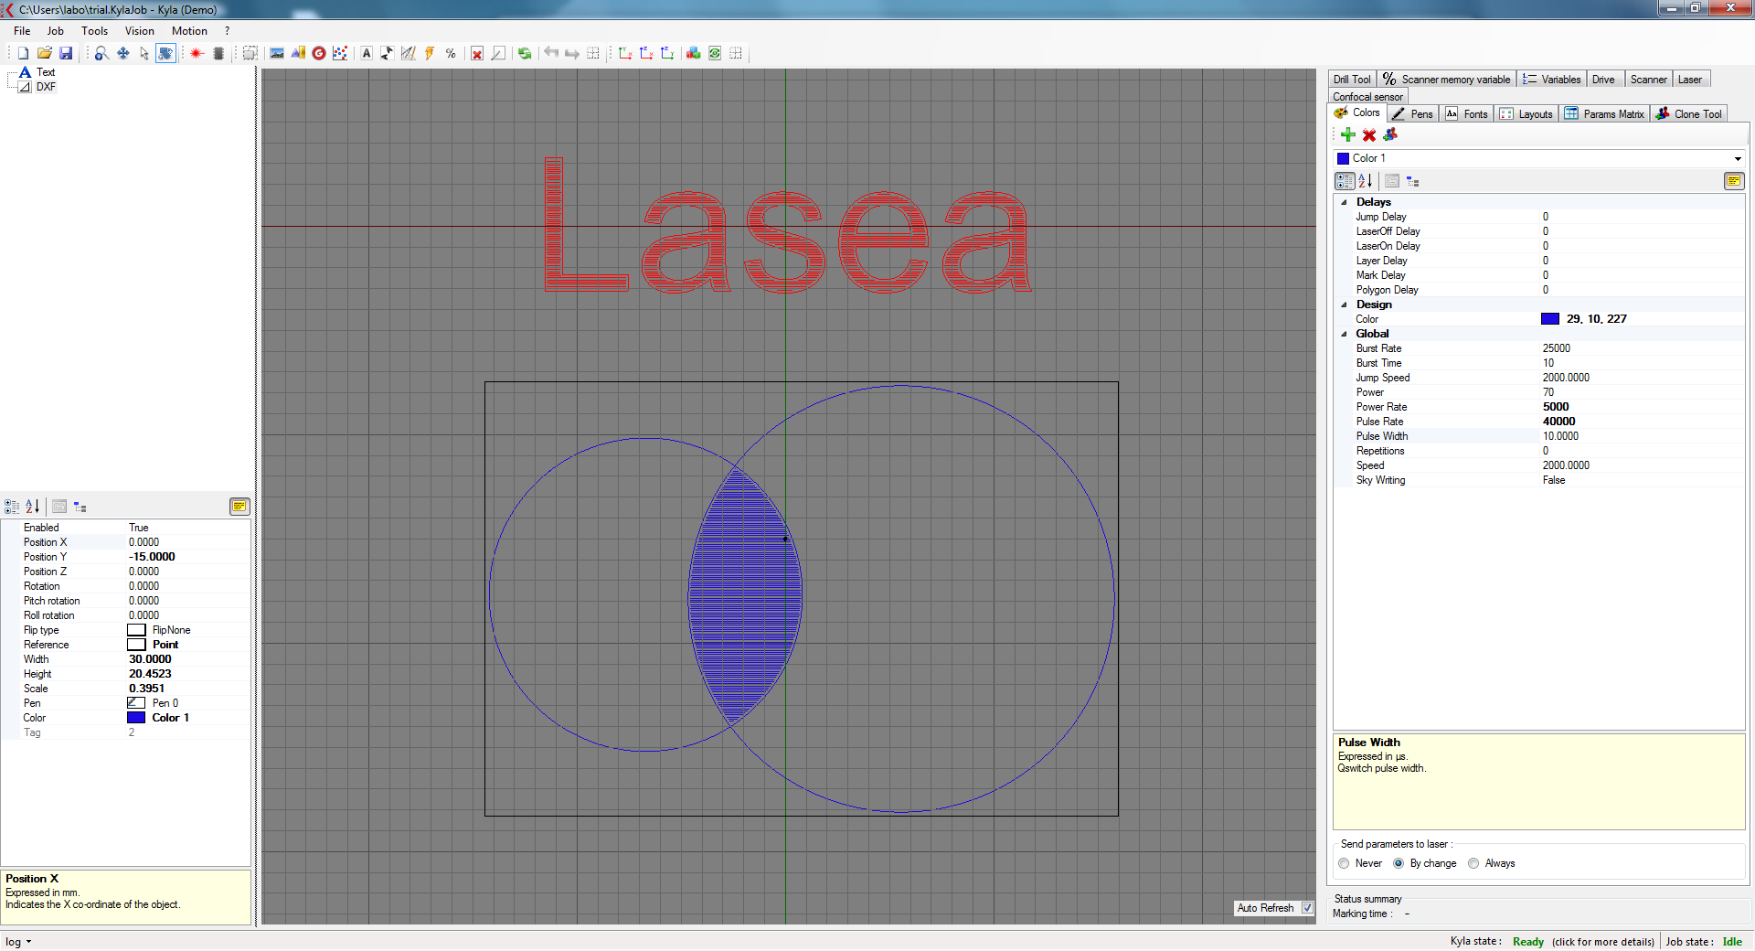Click the red G-code circle icon
This screenshot has height=951, width=1755.
[319, 53]
